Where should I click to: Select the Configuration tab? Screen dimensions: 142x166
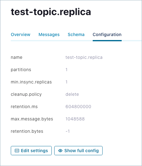[x=107, y=34]
